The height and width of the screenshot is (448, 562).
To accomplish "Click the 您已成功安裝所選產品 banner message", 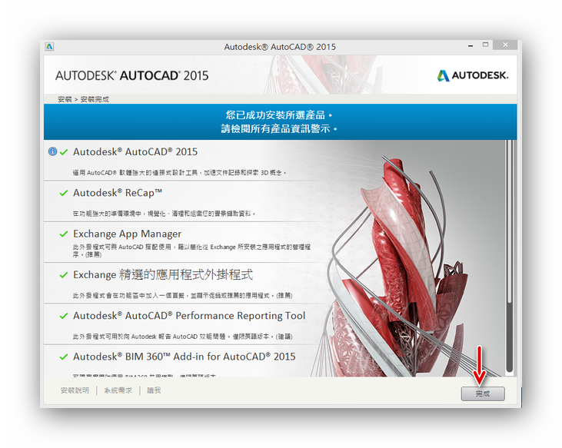I will click(279, 115).
